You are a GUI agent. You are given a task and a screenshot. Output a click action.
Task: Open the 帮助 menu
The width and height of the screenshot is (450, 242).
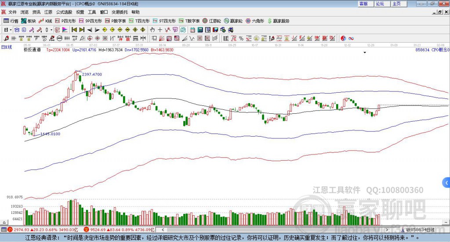coord(135,12)
